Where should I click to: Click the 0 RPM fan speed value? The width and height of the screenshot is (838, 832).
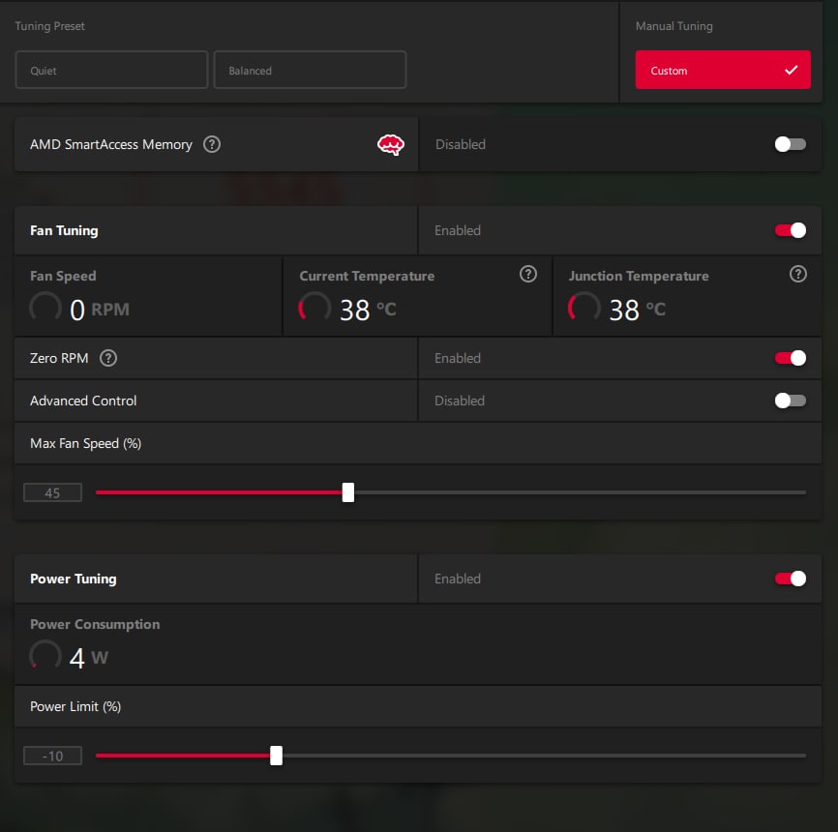(x=100, y=310)
